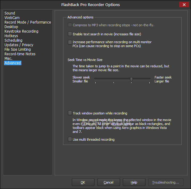Go to Record-time Notes page
This screenshot has height=189, width=191.
(x=20, y=54)
